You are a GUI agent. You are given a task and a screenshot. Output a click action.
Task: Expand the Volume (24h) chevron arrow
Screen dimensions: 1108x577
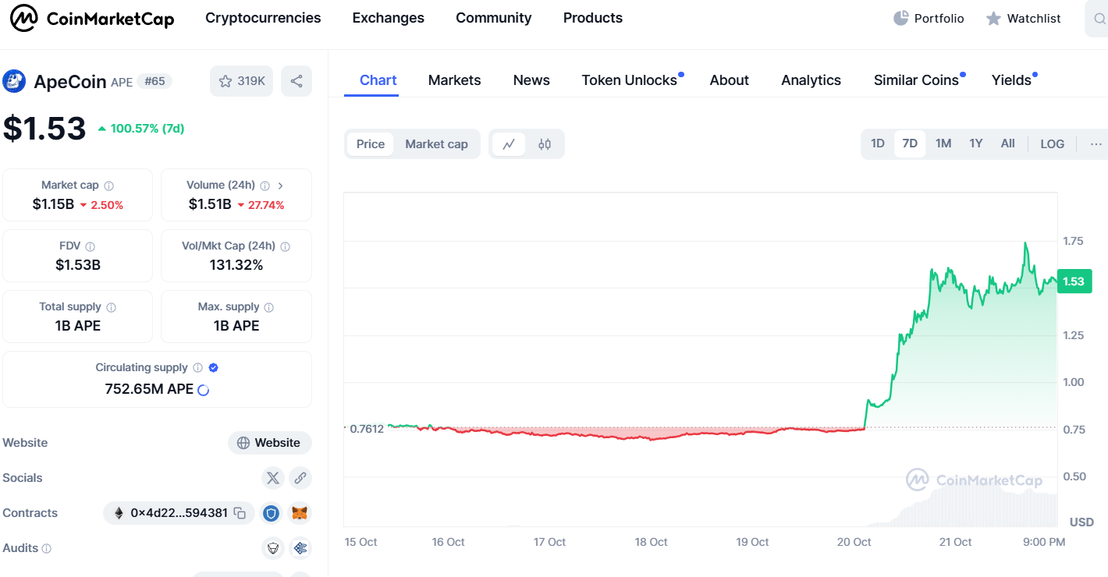tap(281, 186)
